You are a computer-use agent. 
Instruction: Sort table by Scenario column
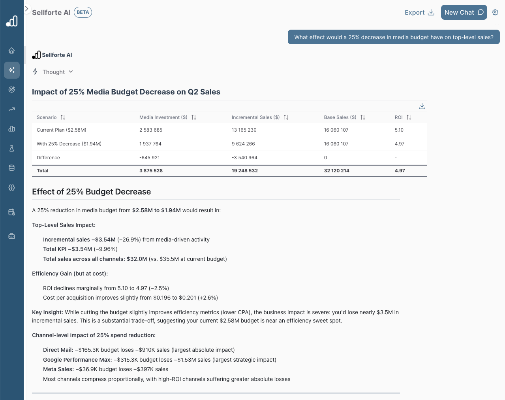pyautogui.click(x=63, y=117)
